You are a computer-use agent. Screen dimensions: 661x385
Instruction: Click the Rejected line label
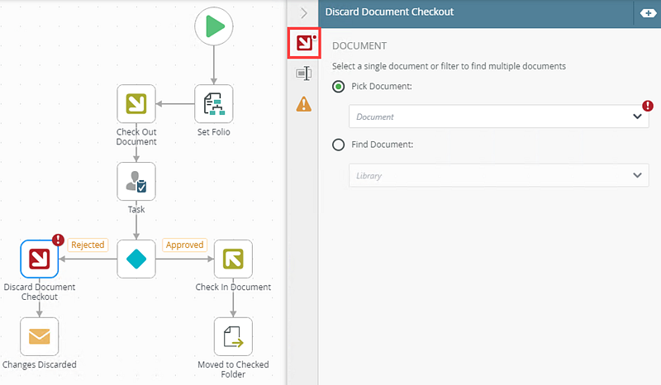pyautogui.click(x=88, y=245)
